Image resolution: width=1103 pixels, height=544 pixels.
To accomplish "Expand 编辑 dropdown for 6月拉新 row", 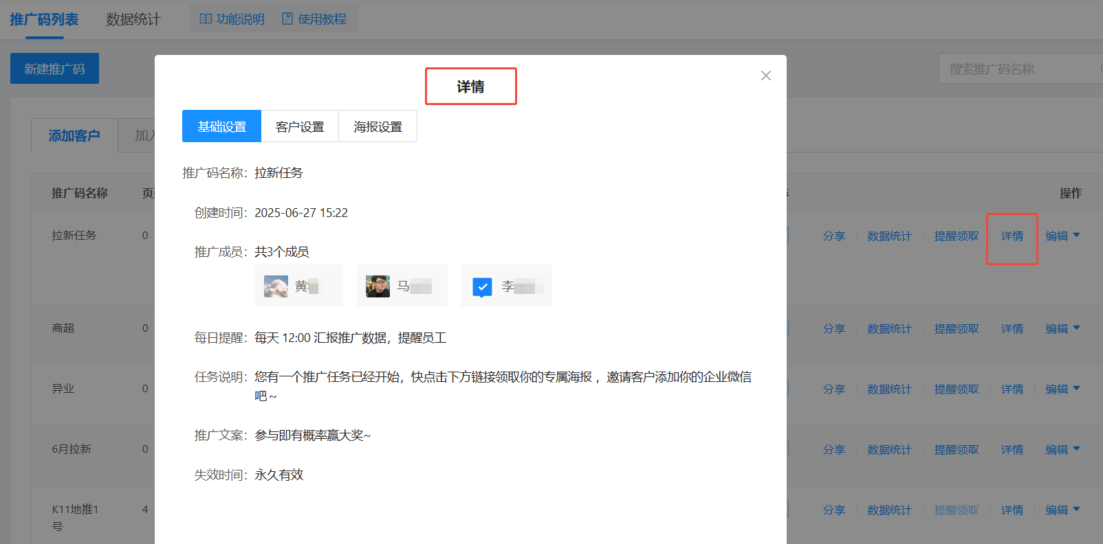I will point(1062,450).
